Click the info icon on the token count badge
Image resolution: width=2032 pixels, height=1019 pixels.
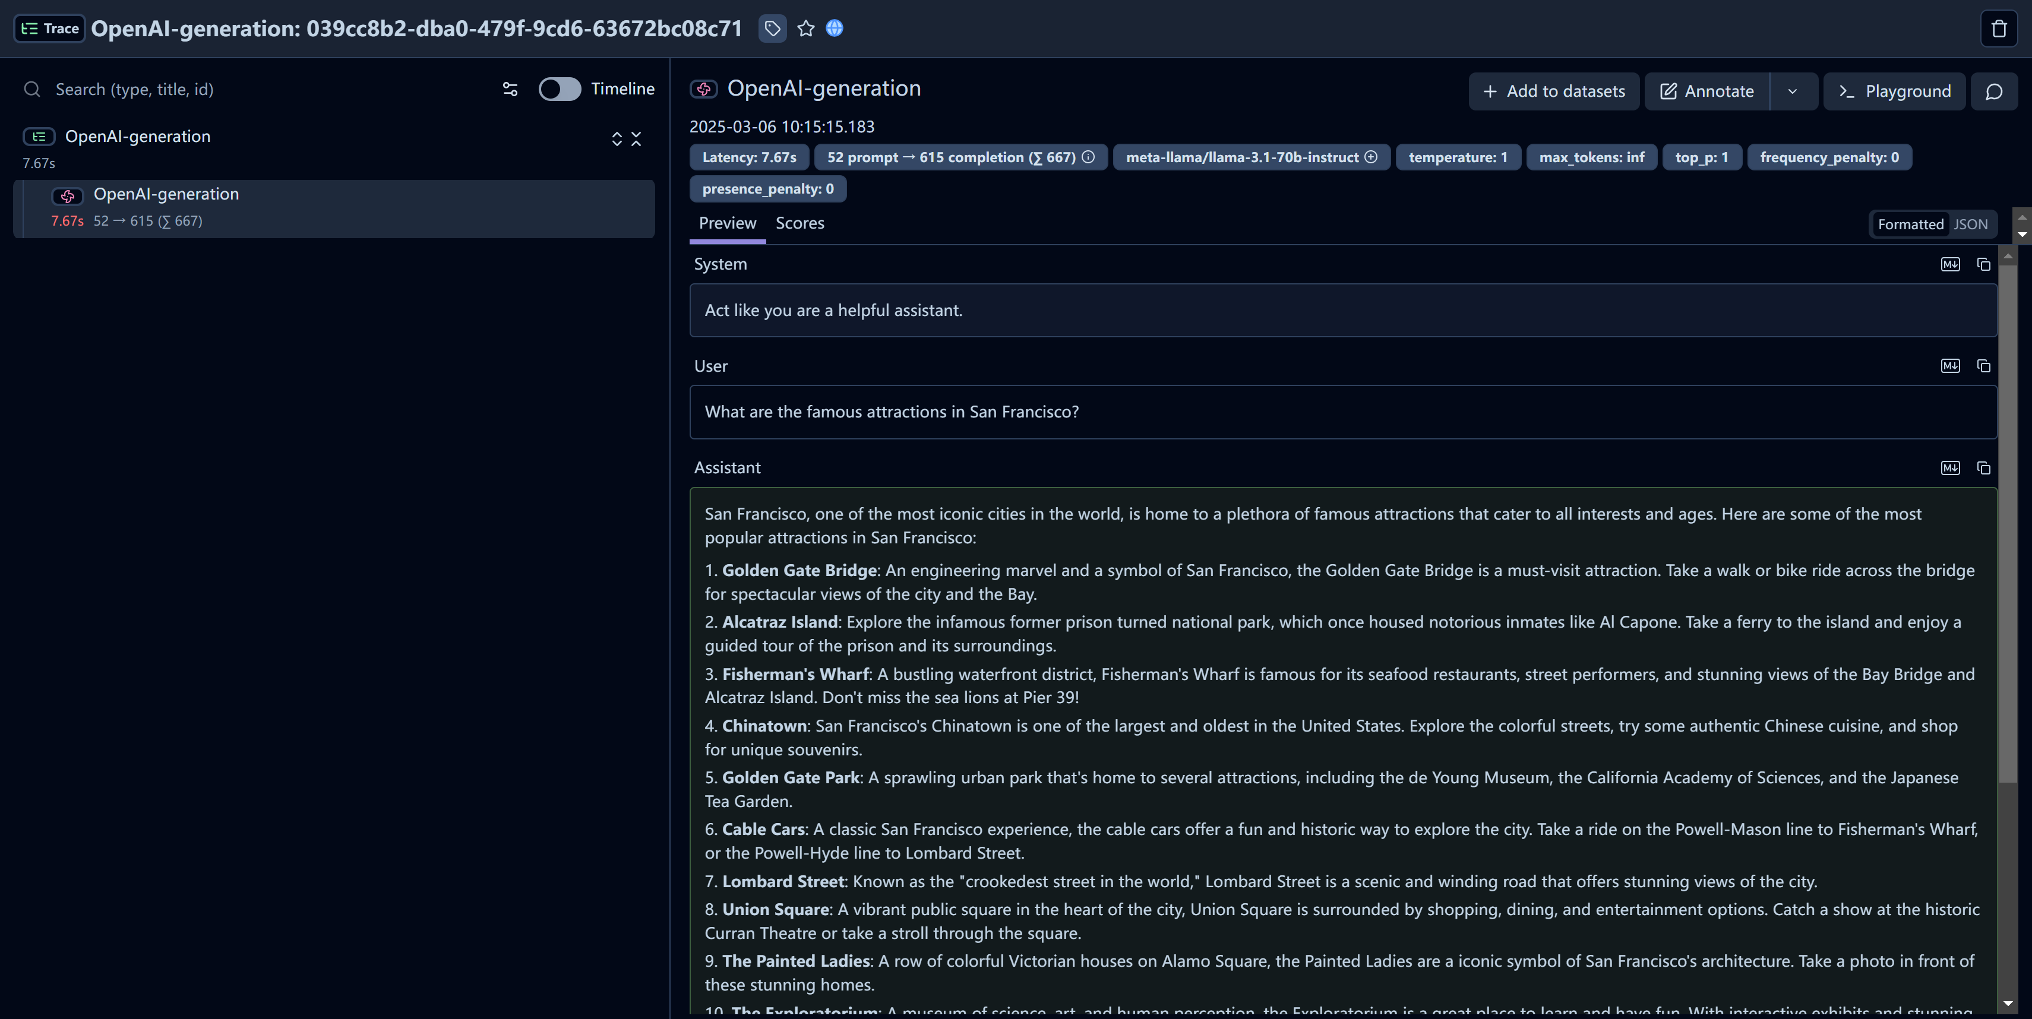pyautogui.click(x=1089, y=157)
